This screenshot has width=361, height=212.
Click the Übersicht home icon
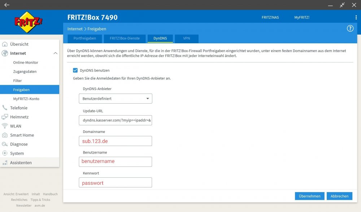tap(5, 44)
